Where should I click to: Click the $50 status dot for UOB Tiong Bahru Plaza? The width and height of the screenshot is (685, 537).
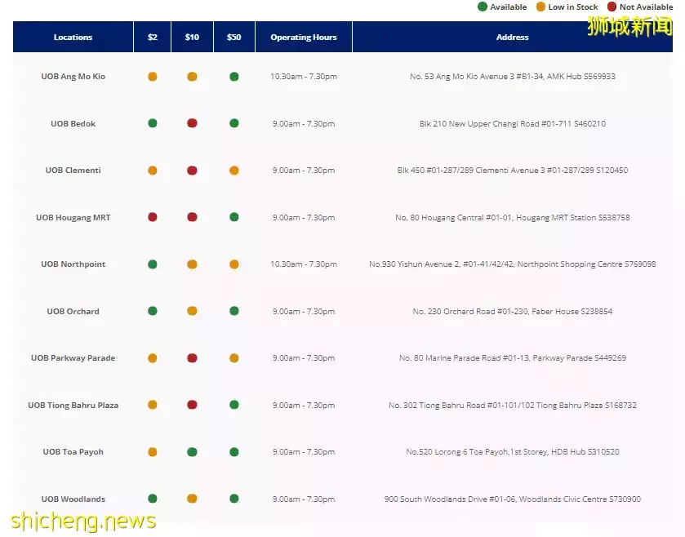tap(234, 405)
